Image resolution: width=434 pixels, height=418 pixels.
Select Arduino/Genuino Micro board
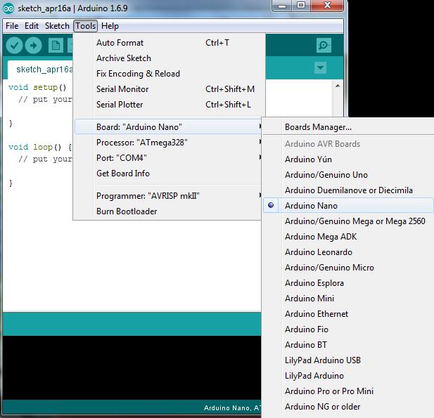coord(348,268)
